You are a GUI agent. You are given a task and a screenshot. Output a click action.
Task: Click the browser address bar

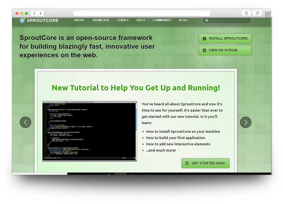point(141,13)
